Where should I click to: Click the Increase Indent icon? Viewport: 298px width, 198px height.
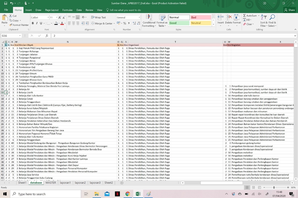87,23
